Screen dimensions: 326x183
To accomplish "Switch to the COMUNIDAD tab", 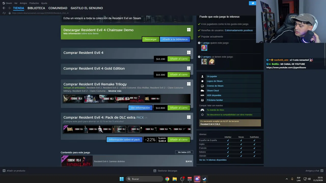I will [x=58, y=8].
